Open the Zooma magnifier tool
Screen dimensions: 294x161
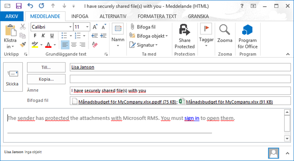coord(225,30)
